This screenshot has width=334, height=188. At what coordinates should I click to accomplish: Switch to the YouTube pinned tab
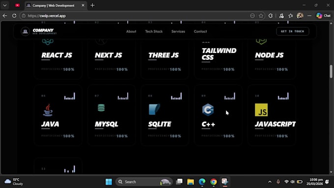point(18,5)
